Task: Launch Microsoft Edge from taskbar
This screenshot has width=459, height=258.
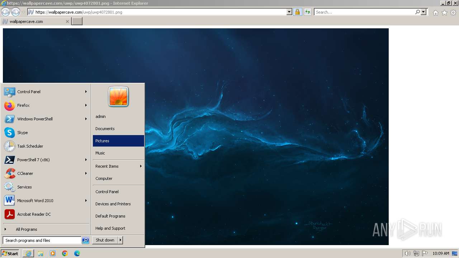Action: point(77,253)
